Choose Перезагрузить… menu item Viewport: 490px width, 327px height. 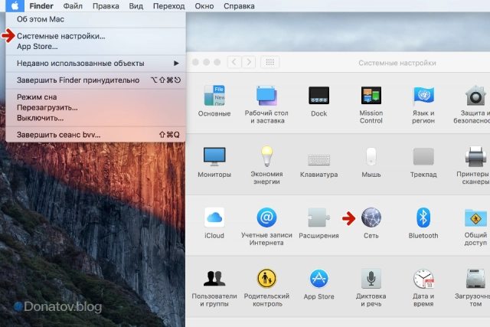click(96, 107)
